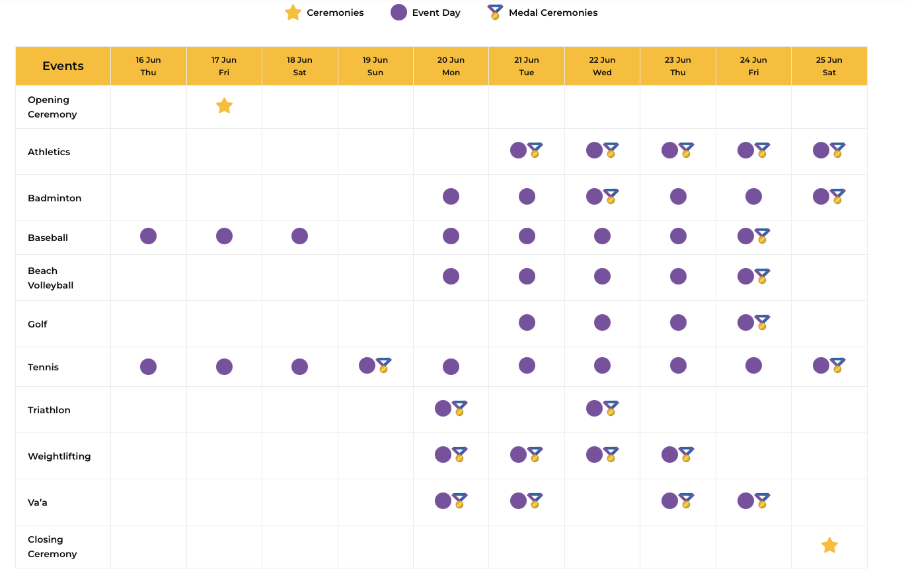Click the Opening Ceremony star on 17 Jun
This screenshot has height=577, width=908.
tap(224, 106)
